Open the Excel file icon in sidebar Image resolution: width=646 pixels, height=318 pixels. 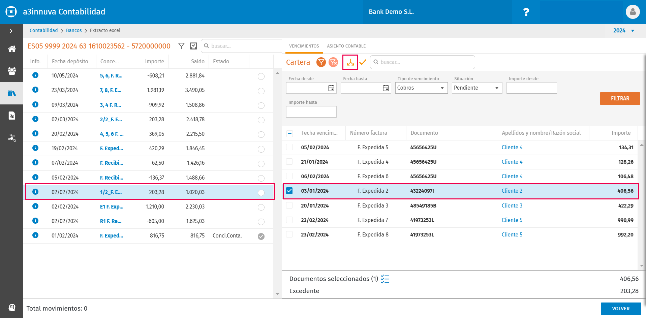[x=12, y=116]
